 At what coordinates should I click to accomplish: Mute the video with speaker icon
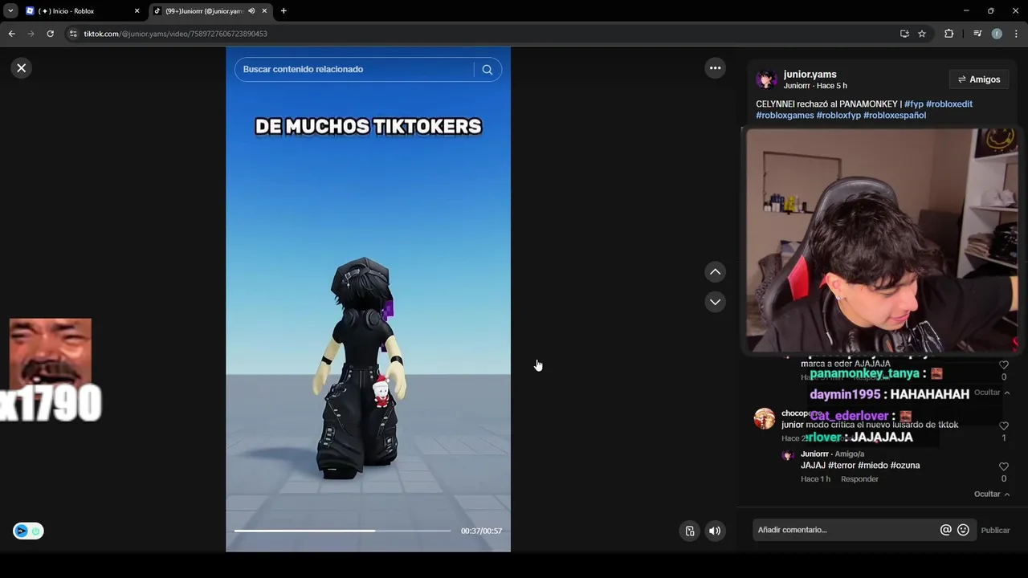click(714, 531)
